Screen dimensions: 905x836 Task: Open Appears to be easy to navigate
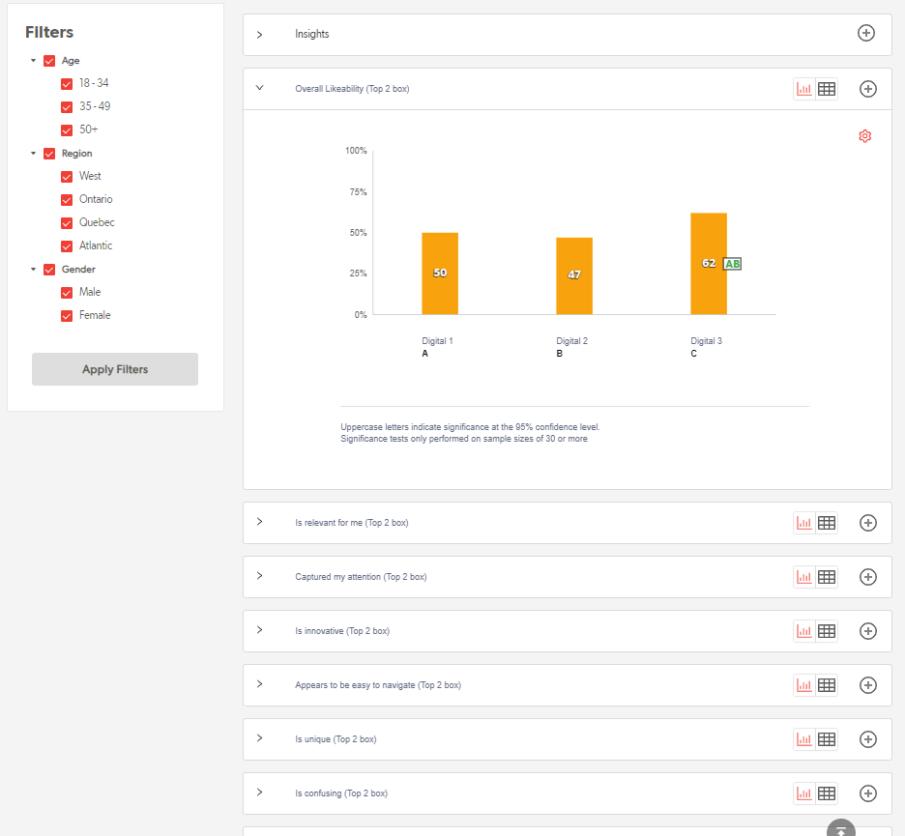(x=259, y=684)
